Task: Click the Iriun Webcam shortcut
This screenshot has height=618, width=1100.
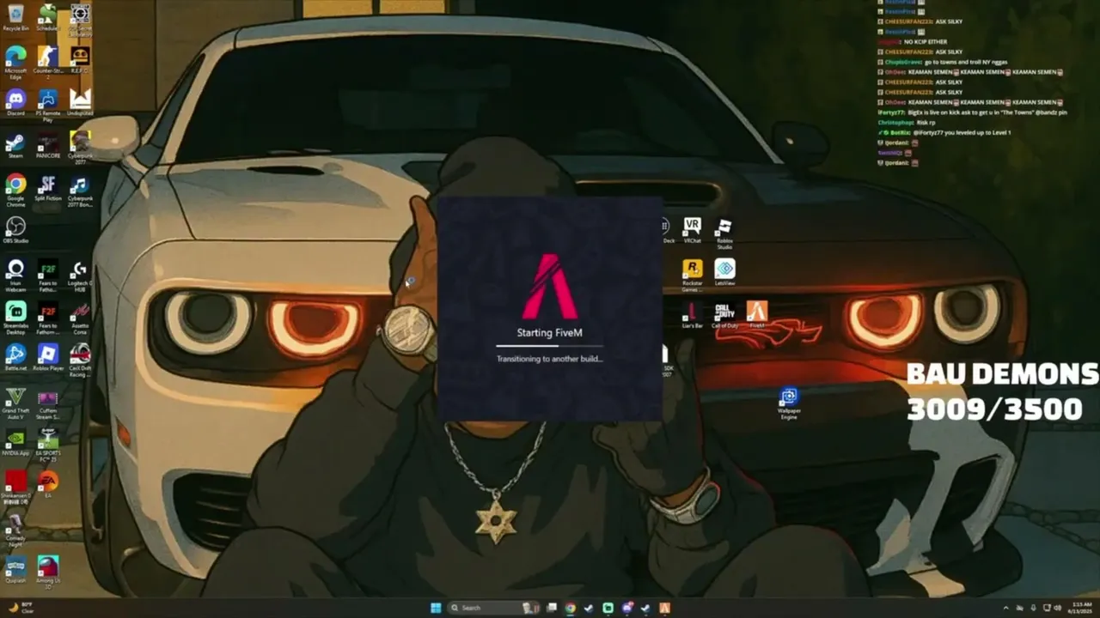Action: click(x=15, y=275)
